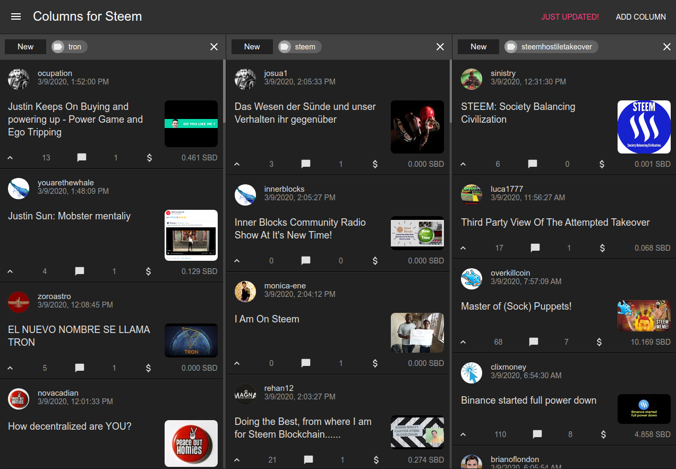The width and height of the screenshot is (676, 469).
Task: Click youarethewhale's avatar
Action: [19, 189]
